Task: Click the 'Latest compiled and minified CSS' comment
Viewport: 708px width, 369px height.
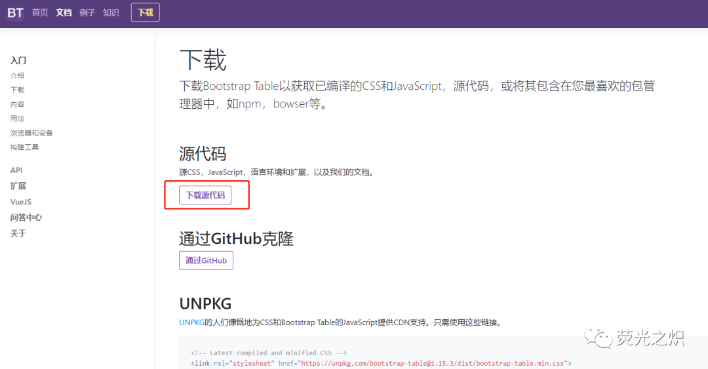Action: pyautogui.click(x=269, y=353)
